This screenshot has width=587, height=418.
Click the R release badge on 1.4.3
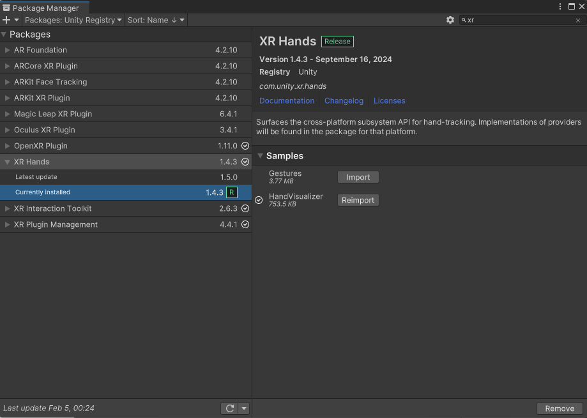tap(232, 192)
